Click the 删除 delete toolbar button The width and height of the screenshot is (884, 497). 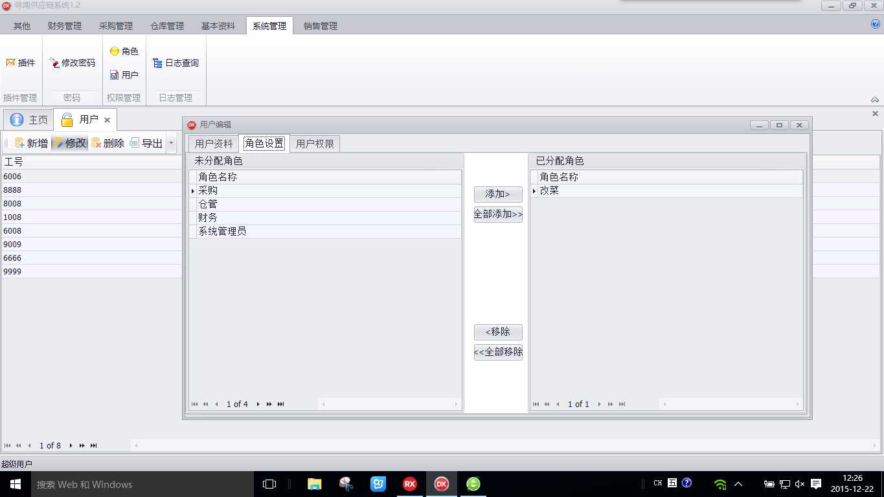coord(108,143)
